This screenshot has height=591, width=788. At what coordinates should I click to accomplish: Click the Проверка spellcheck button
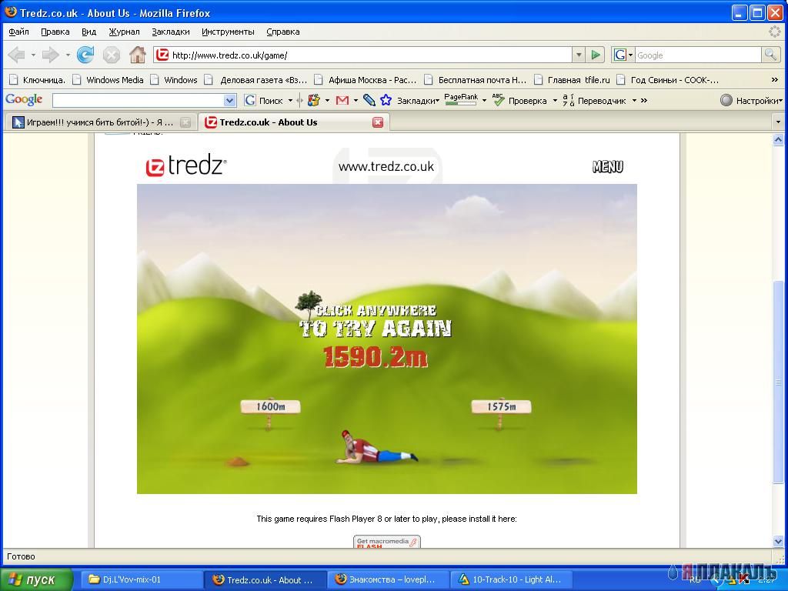pos(519,101)
